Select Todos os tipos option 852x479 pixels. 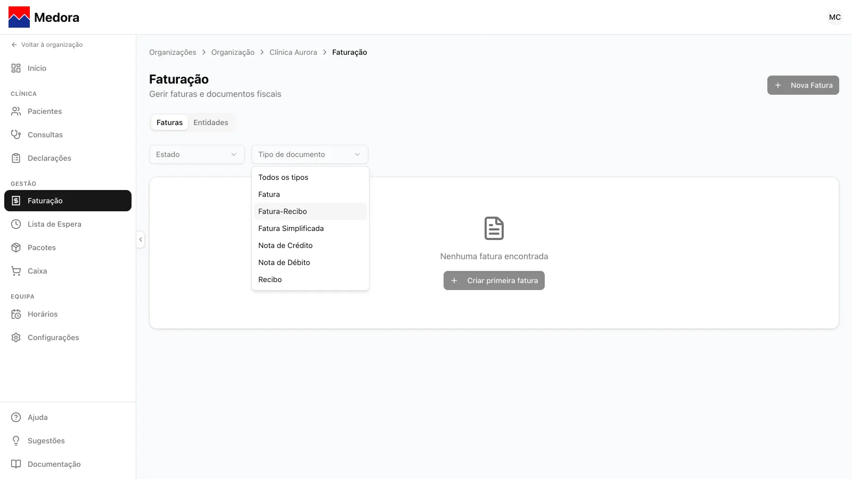[x=310, y=177]
